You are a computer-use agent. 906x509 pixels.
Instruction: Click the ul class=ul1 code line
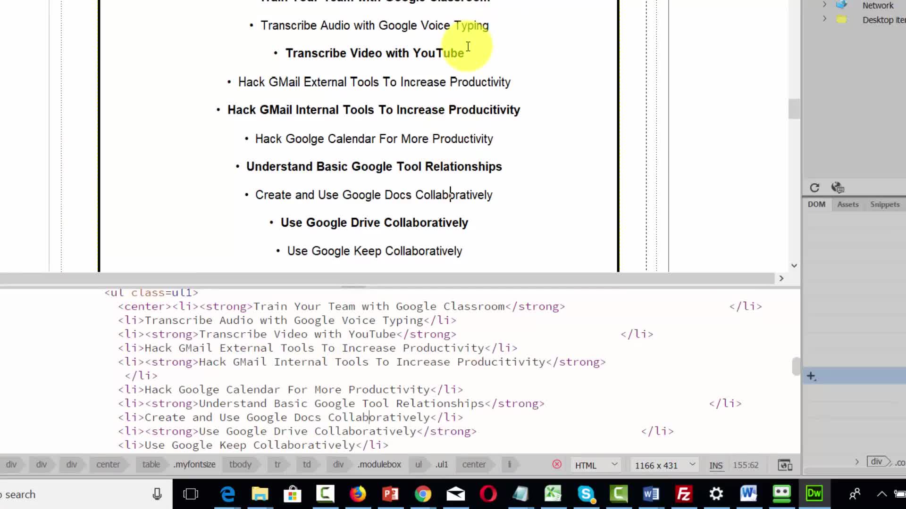click(x=151, y=293)
